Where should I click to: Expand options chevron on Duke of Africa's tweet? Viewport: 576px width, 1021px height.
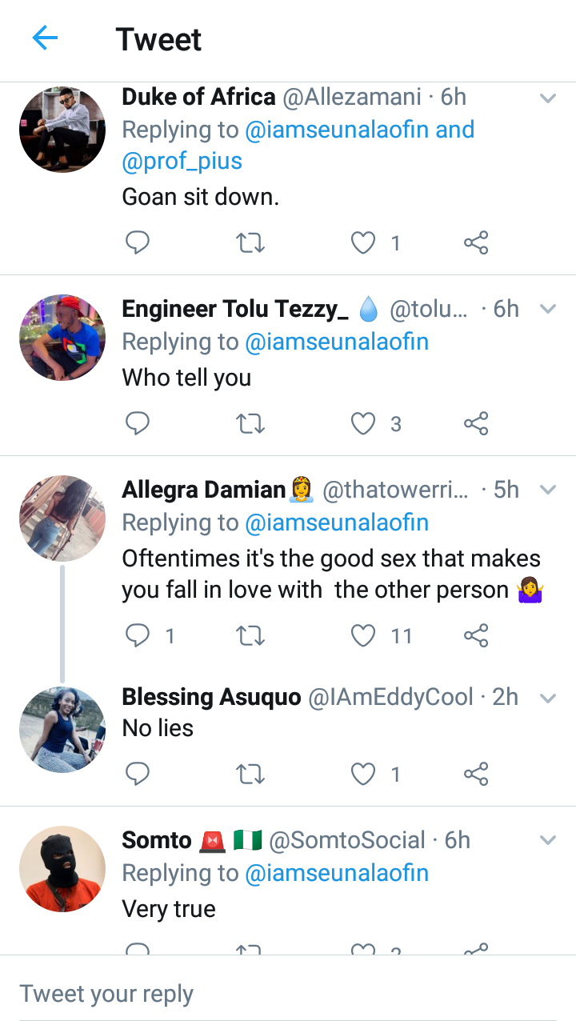click(548, 98)
